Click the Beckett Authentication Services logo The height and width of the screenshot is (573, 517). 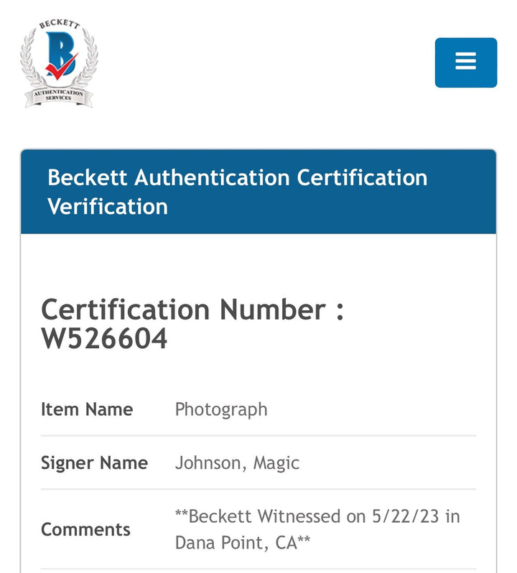coord(59,63)
